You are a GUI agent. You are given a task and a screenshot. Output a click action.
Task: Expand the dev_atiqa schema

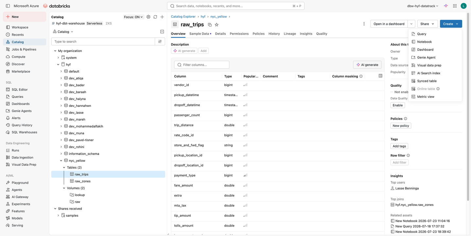61,78
